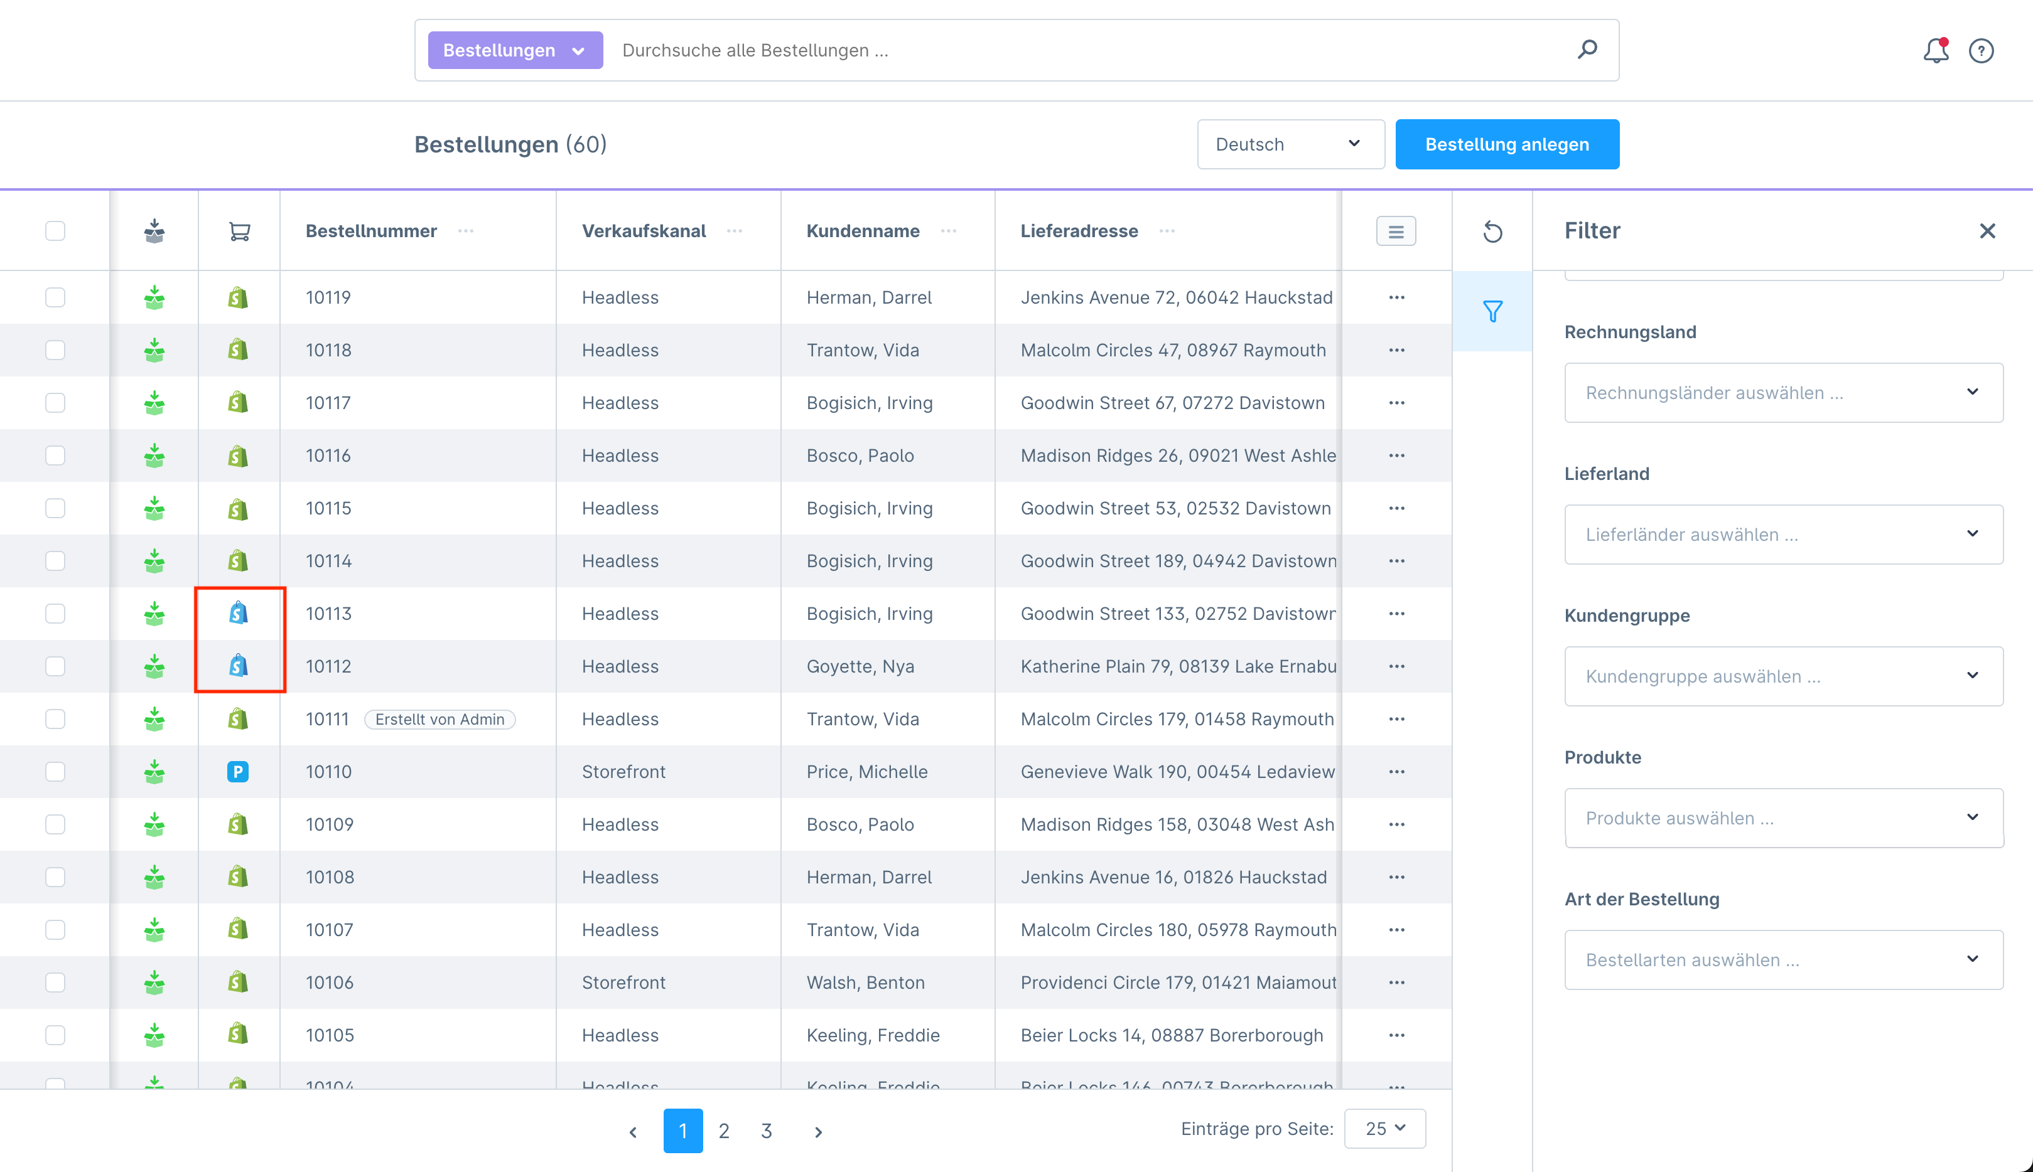Expand the Rechnungsland dropdown

coord(1783,393)
